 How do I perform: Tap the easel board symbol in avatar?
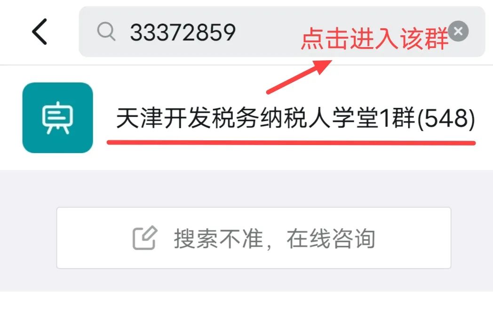(x=57, y=118)
